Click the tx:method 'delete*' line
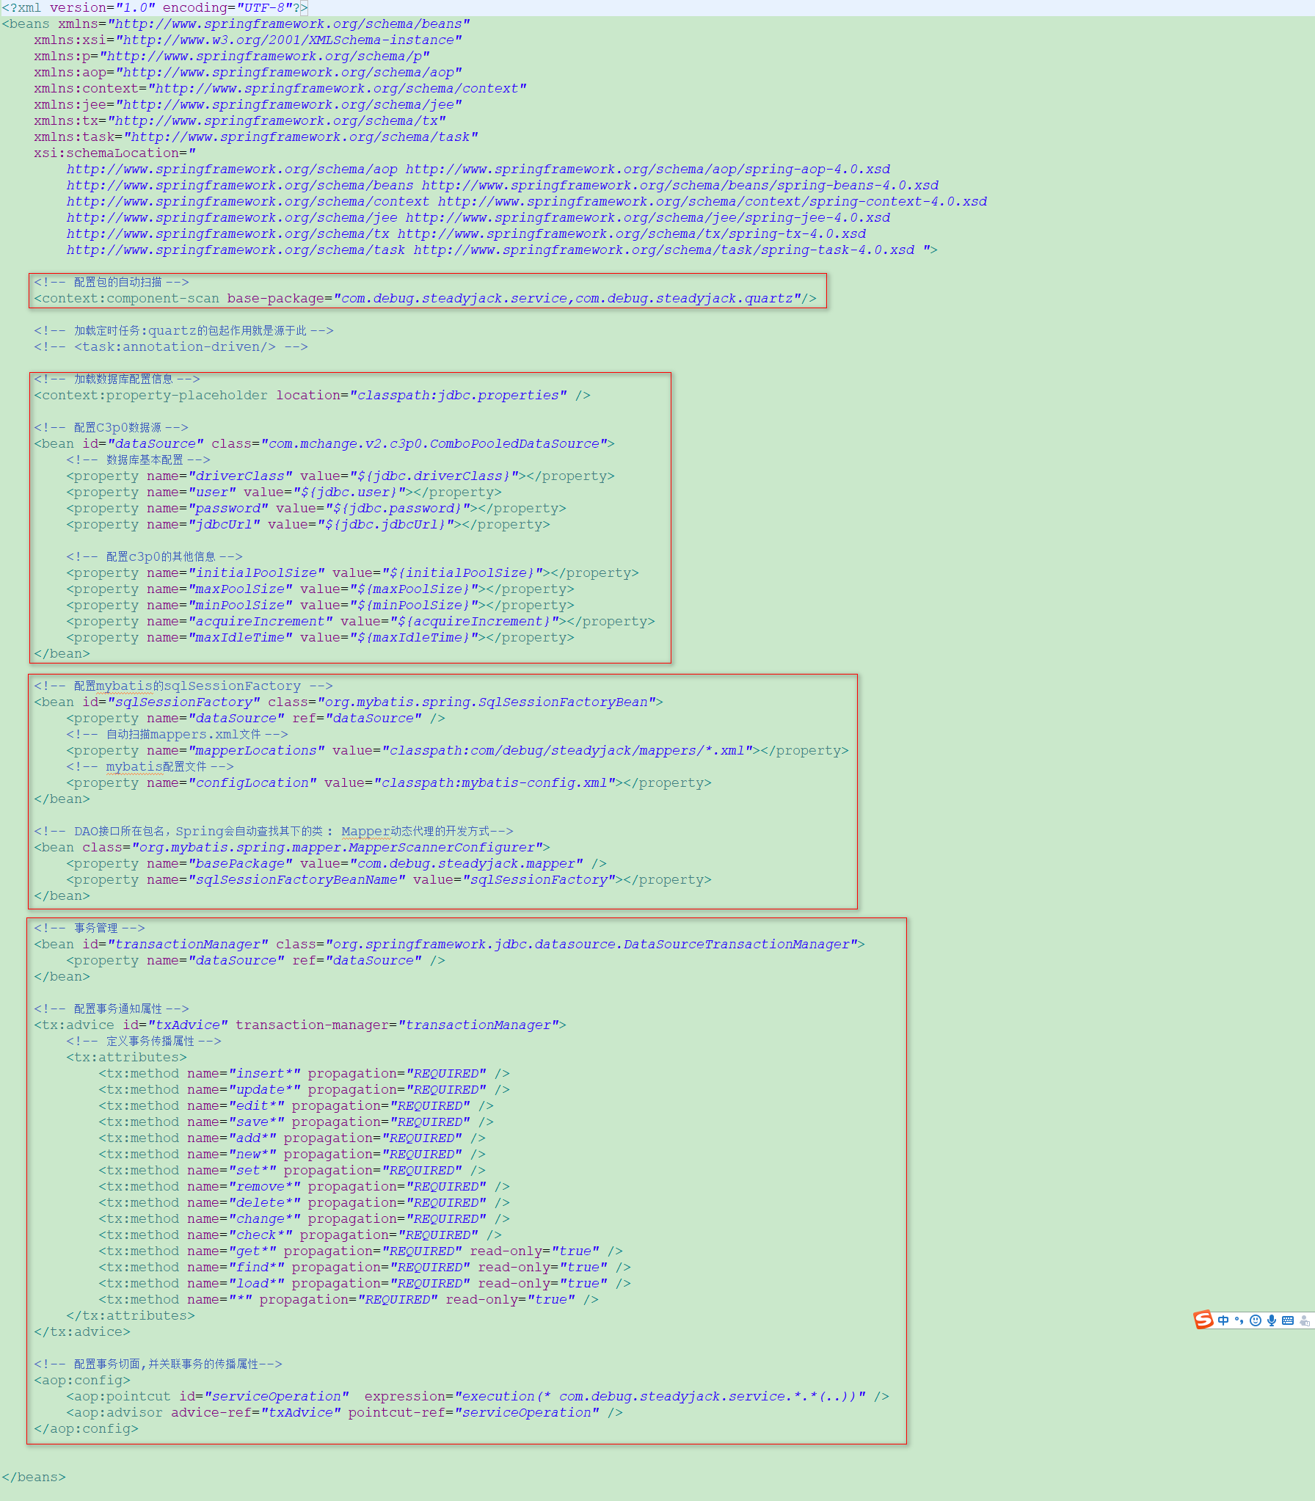Image resolution: width=1315 pixels, height=1501 pixels. click(304, 1203)
